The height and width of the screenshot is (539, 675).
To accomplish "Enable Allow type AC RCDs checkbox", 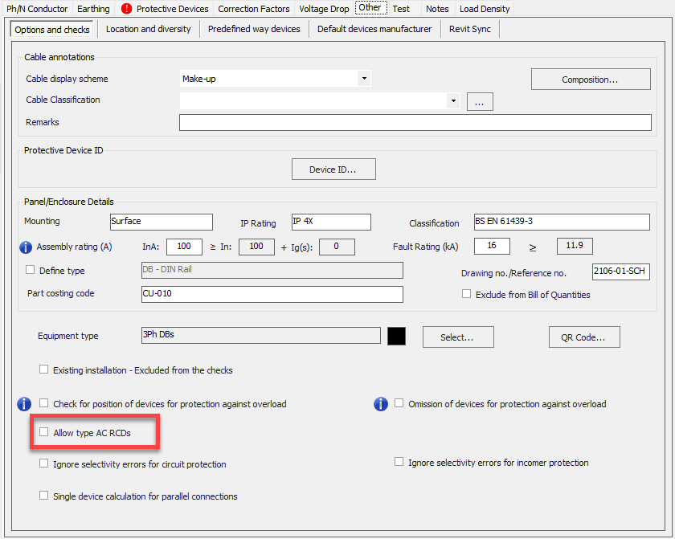I will click(44, 433).
